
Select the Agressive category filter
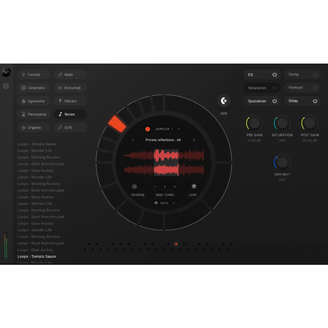34,101
